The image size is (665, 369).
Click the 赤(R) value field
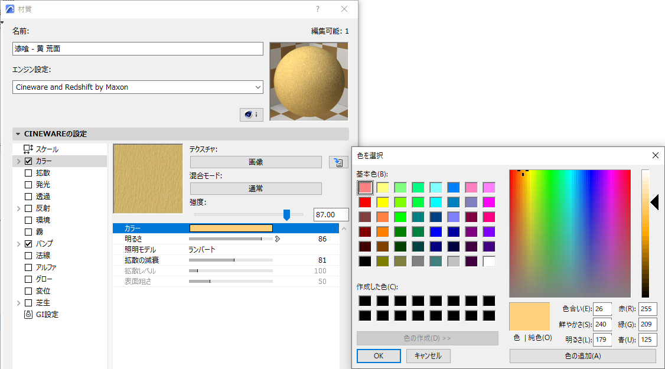pyautogui.click(x=647, y=309)
